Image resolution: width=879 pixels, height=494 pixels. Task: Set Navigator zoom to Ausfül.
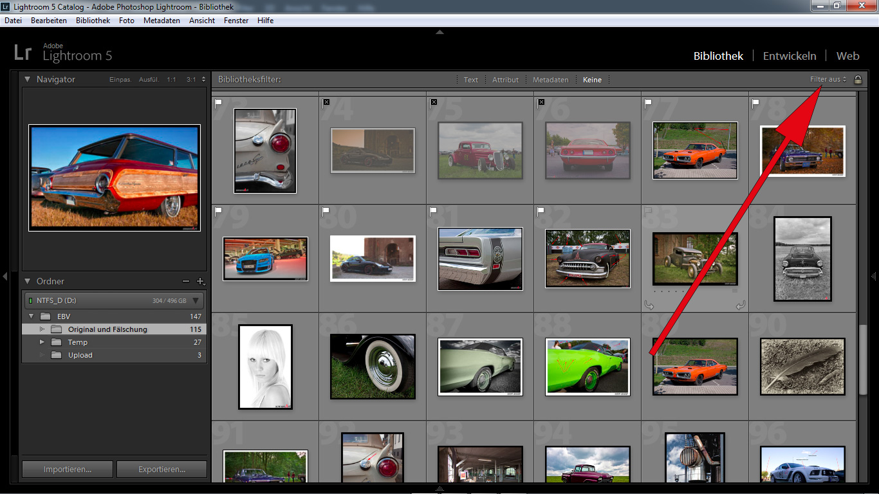149,80
